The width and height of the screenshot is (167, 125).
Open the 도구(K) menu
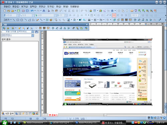tap(51, 7)
